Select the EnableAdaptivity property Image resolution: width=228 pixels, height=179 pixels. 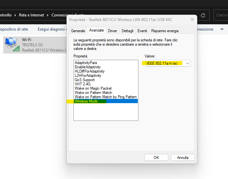pyautogui.click(x=88, y=67)
